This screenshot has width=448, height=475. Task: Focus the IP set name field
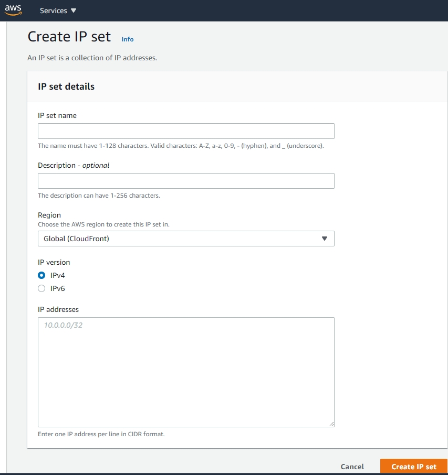(186, 131)
